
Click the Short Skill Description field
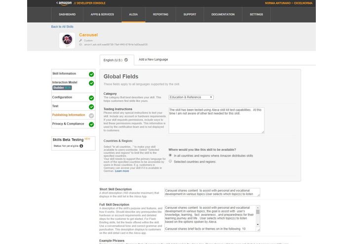(x=212, y=192)
